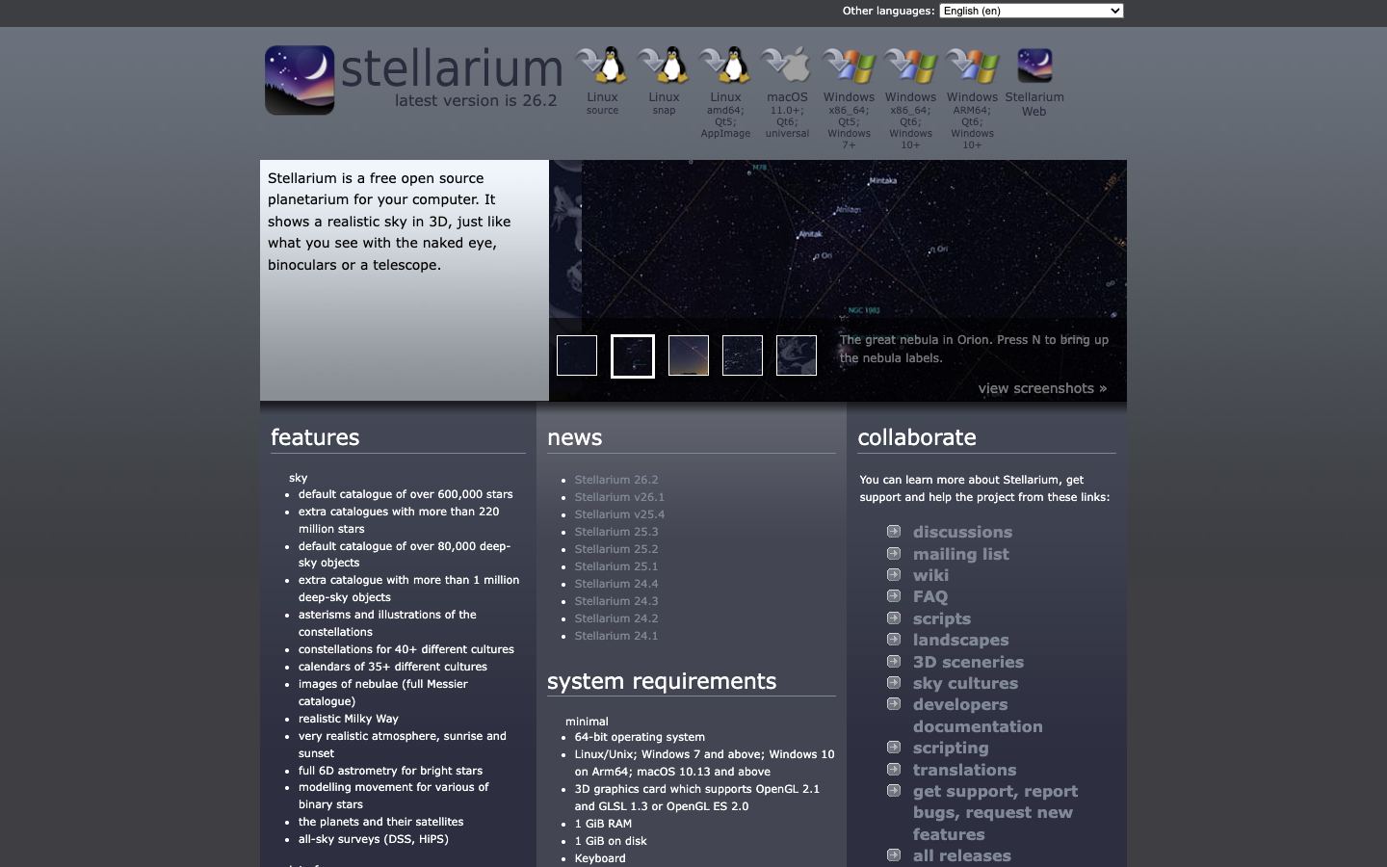Click arrow icon beside developers documentation
The width and height of the screenshot is (1387, 867).
(x=894, y=703)
